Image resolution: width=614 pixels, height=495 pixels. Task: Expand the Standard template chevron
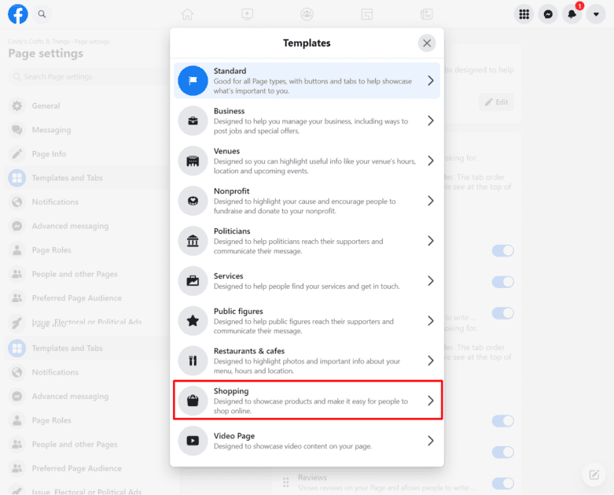431,81
